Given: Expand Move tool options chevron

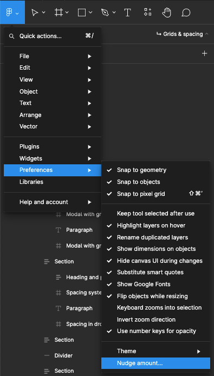Looking at the screenshot, I should click(x=43, y=13).
